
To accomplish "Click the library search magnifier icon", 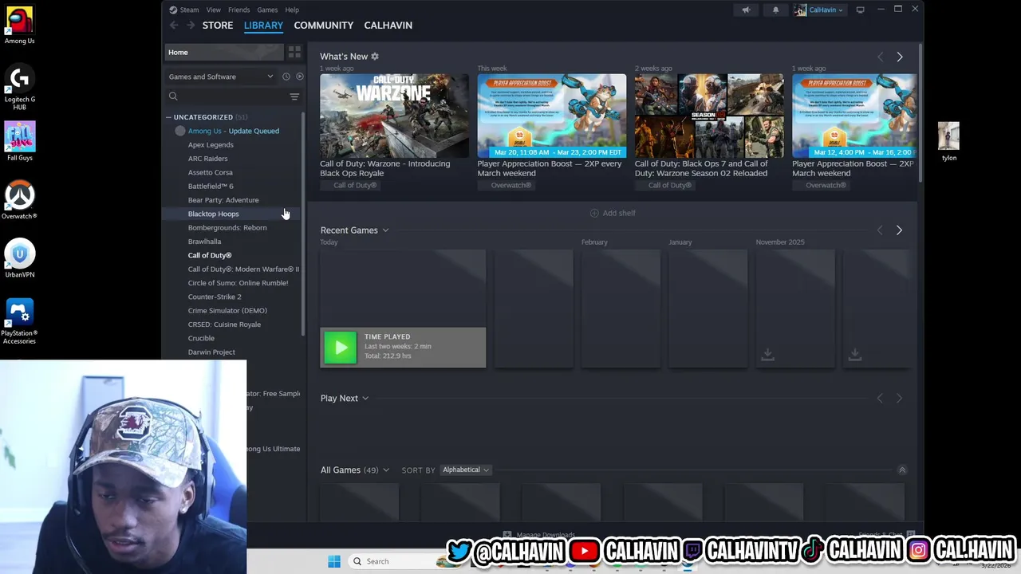I will coord(173,96).
